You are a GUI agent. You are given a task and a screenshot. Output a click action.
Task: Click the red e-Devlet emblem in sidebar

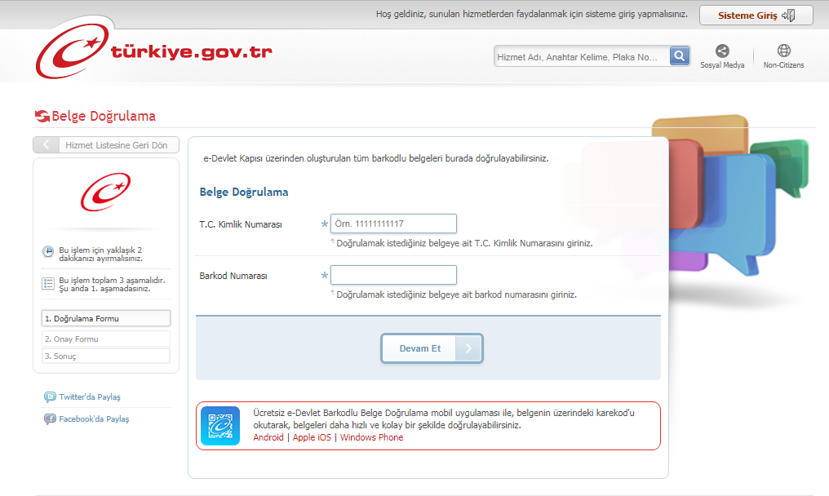105,193
